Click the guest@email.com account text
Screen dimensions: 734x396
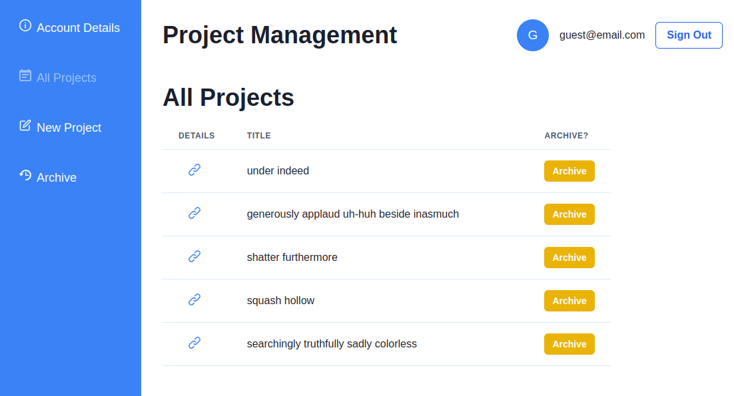[602, 35]
